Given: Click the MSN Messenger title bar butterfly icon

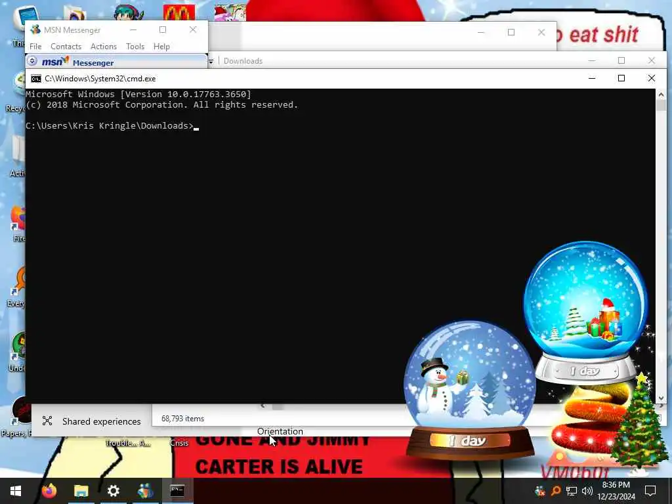Looking at the screenshot, I should (x=35, y=30).
